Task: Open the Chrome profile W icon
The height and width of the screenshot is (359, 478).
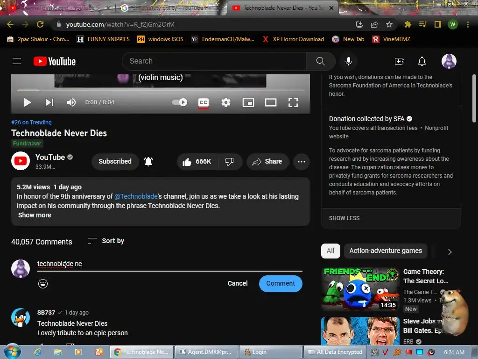Action: click(453, 24)
